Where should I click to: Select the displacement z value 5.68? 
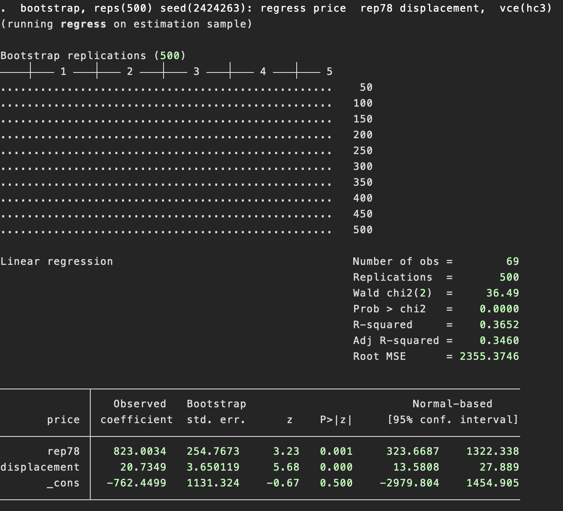click(x=286, y=467)
